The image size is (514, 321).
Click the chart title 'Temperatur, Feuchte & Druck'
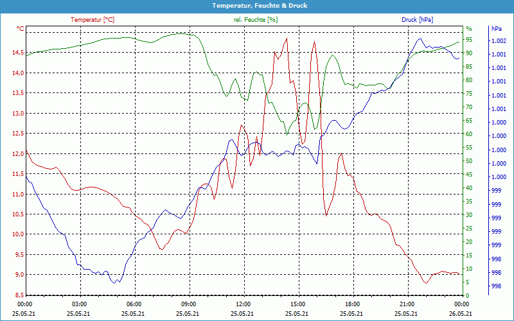(x=260, y=6)
